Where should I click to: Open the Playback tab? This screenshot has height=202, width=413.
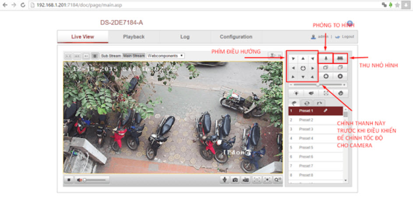(134, 37)
